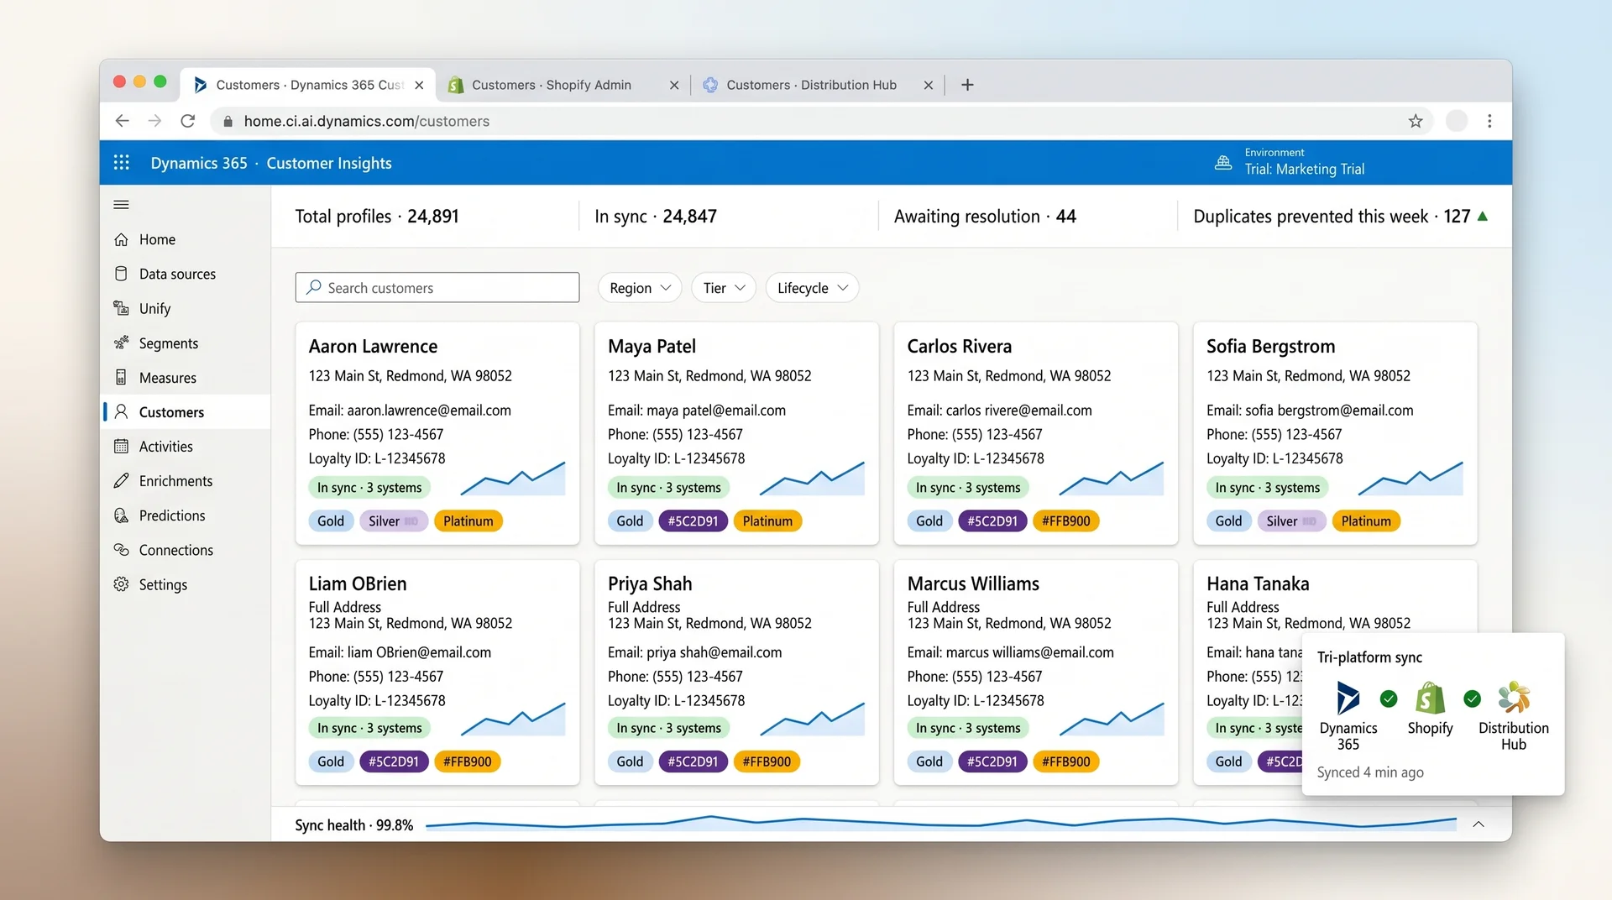This screenshot has height=900, width=1612.
Task: Click the address bar URL
Action: (367, 121)
